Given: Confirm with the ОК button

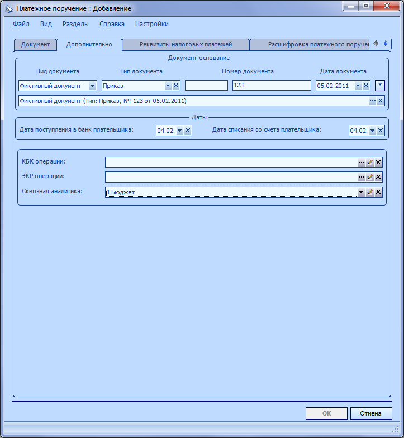Looking at the screenshot, I should (x=326, y=413).
